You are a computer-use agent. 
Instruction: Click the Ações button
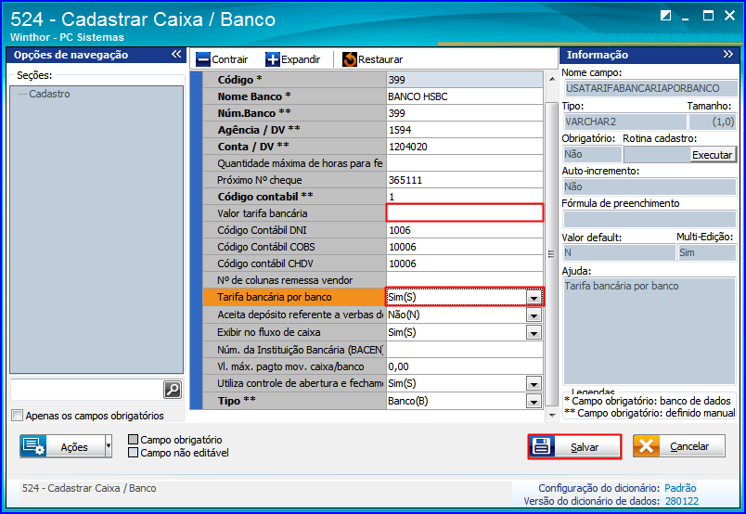click(62, 446)
